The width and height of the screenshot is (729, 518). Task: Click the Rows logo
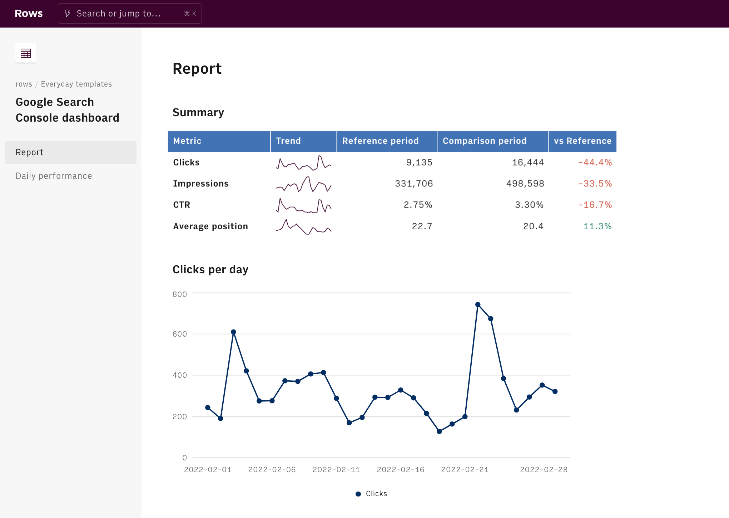click(29, 13)
